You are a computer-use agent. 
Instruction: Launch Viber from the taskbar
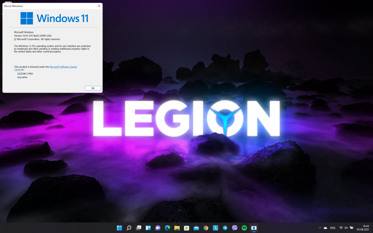(x=235, y=228)
